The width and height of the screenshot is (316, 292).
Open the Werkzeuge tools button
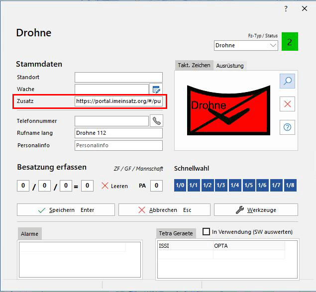256,210
